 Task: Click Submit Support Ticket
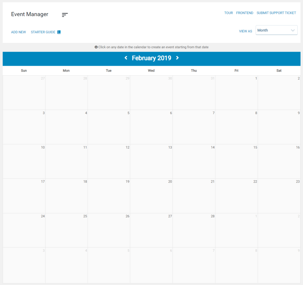(x=276, y=13)
